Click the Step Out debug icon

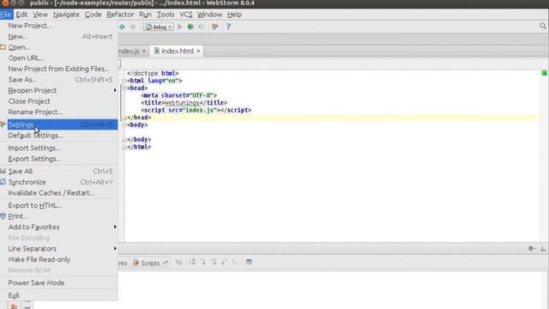point(224,262)
